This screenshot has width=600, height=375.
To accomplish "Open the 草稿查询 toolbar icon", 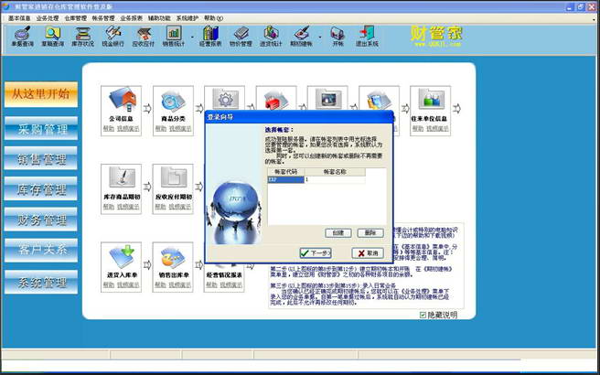I will click(53, 37).
